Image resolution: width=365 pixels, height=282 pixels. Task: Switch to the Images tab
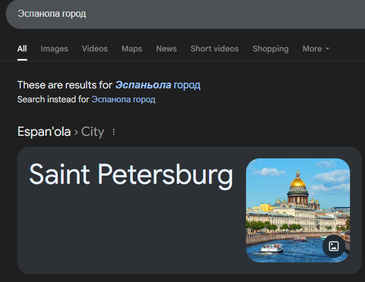(54, 49)
